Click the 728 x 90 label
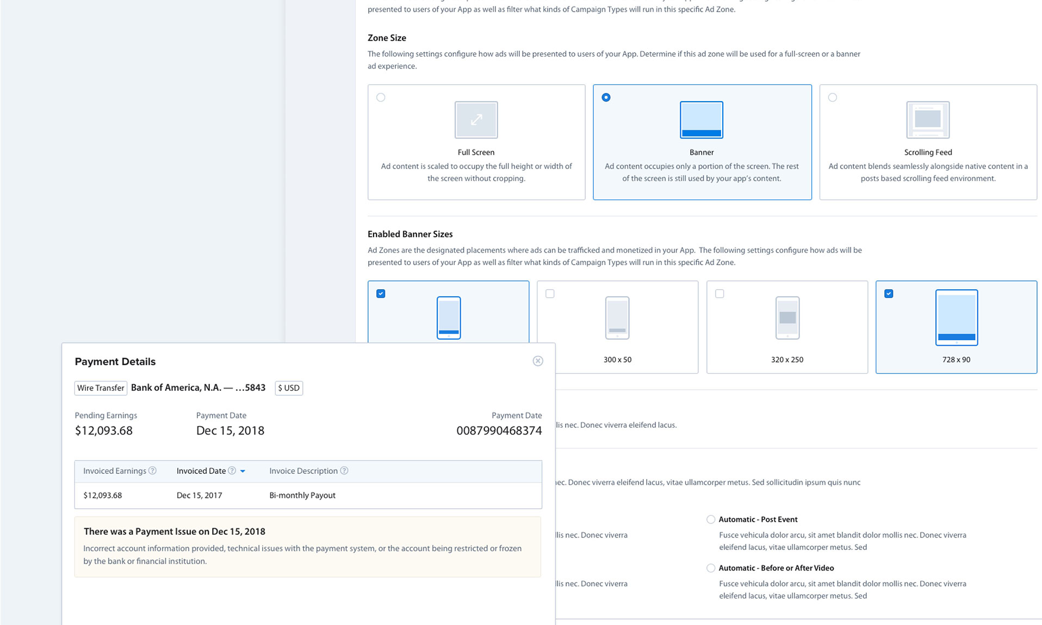The height and width of the screenshot is (625, 1042). tap(956, 360)
